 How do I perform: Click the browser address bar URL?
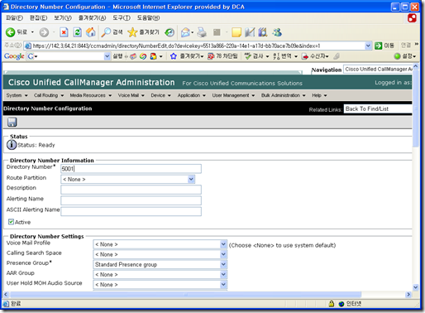tap(176, 46)
